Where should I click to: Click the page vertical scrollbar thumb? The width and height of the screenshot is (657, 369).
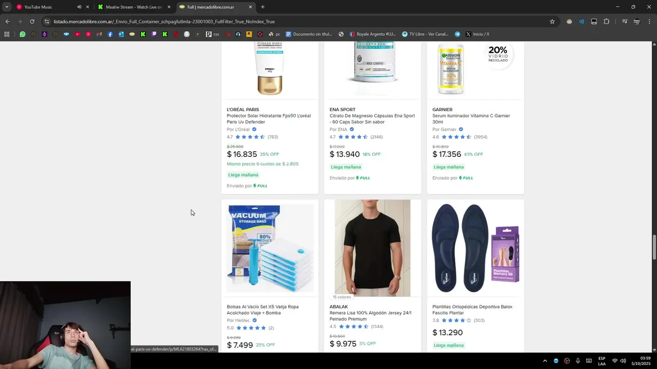tap(653, 248)
